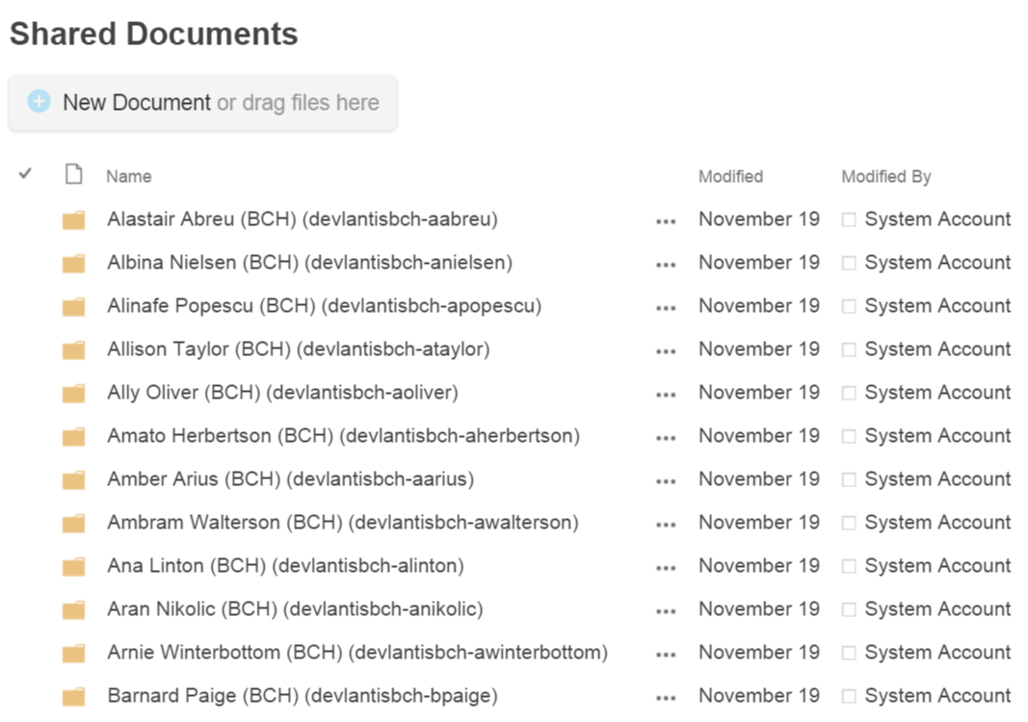Click the presence checkbox beside first System Account
The width and height of the screenshot is (1028, 722).
[x=848, y=219]
